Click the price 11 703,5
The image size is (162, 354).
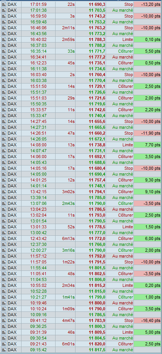97,10
